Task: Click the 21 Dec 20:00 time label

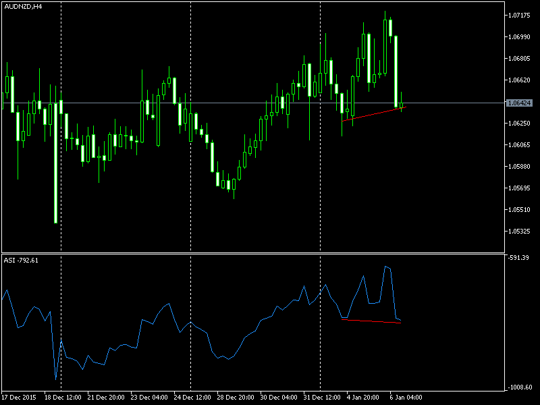Action: 106,398
